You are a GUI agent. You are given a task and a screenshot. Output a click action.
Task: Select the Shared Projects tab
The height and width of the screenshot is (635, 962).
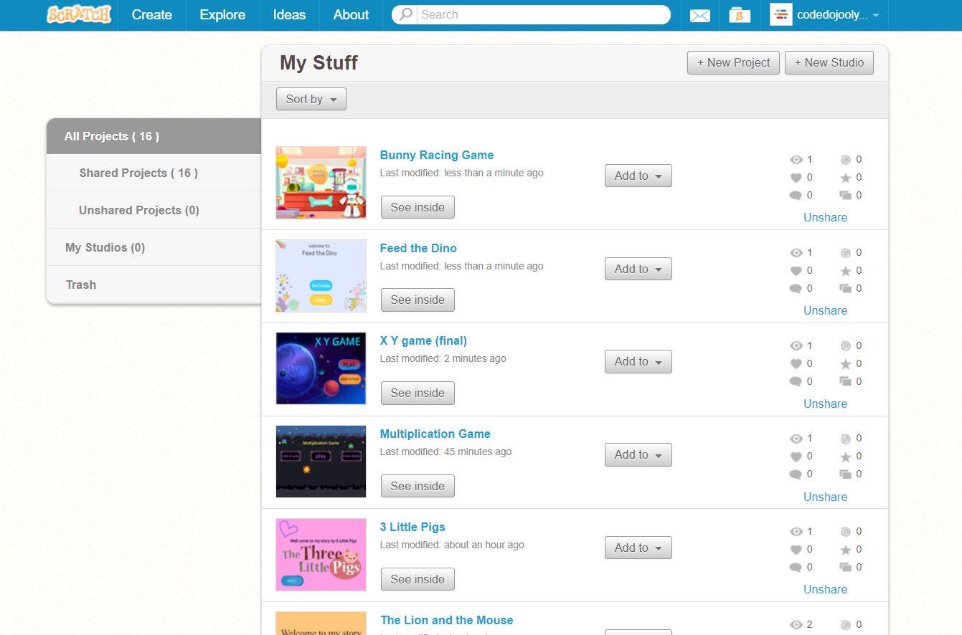(x=154, y=173)
